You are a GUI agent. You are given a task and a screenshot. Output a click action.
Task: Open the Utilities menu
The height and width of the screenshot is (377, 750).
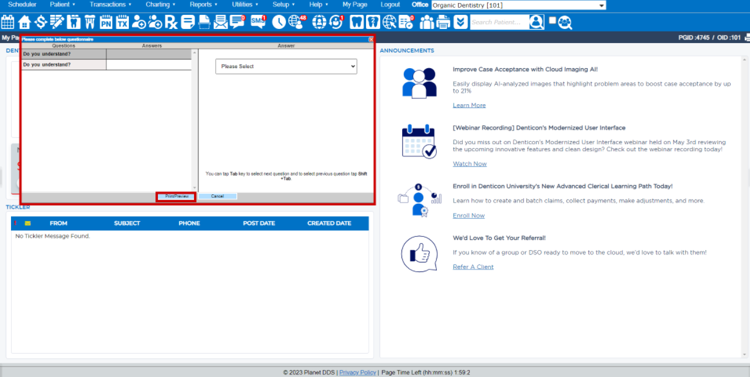pyautogui.click(x=246, y=5)
